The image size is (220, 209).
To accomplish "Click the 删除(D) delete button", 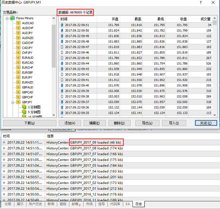I will click(119, 123).
